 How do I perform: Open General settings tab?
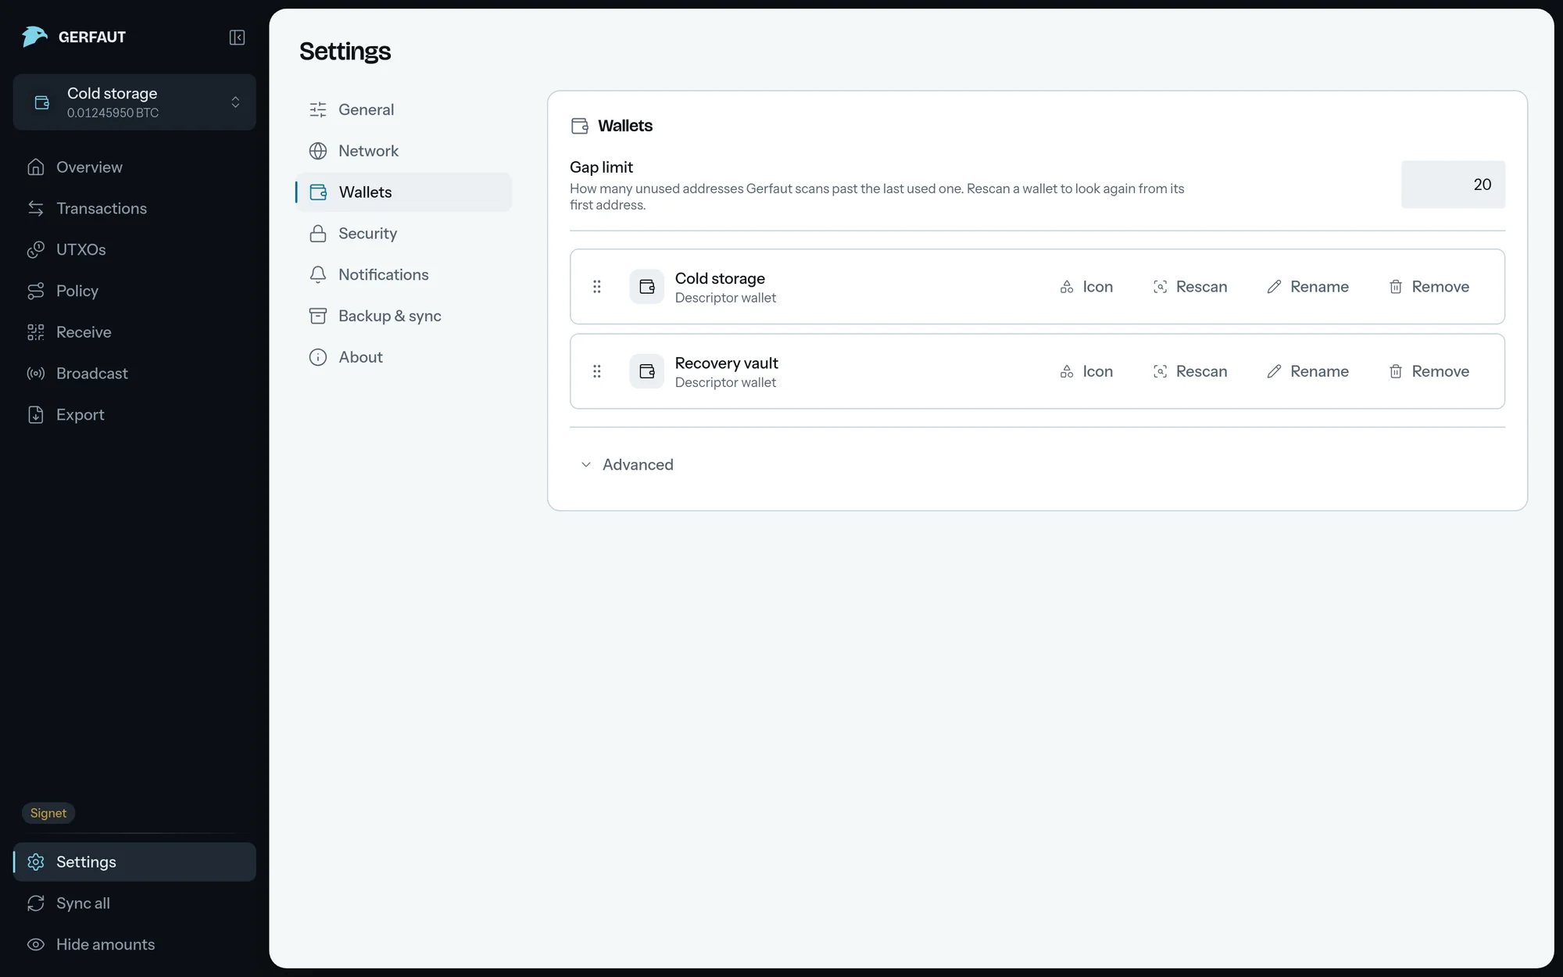click(x=403, y=109)
